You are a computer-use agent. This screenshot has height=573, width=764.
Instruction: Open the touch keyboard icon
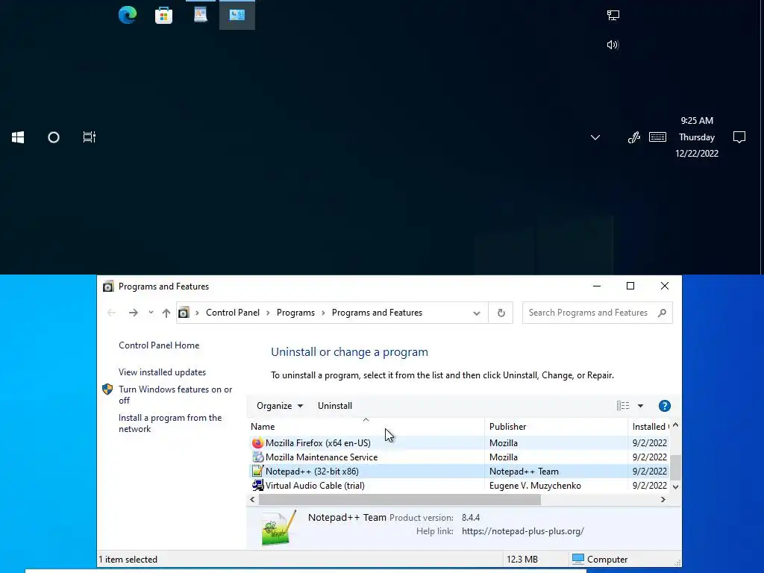click(x=658, y=137)
